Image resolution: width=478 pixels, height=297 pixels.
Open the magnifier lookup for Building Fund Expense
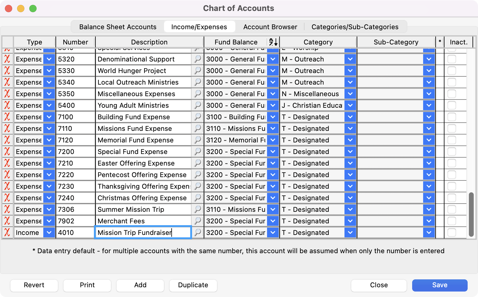pos(198,117)
